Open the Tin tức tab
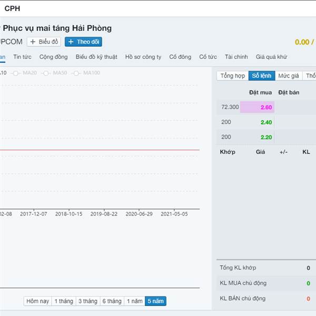The width and height of the screenshot is (316, 316). (x=22, y=57)
